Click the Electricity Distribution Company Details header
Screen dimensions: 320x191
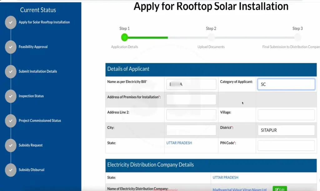211,165
